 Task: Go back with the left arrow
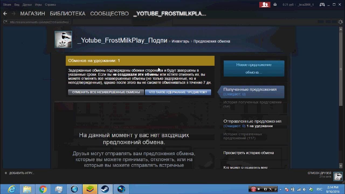coord(5,13)
